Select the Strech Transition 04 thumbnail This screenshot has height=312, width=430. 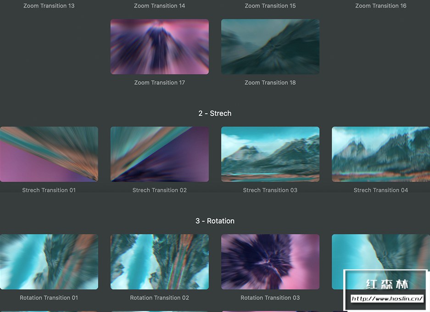[381, 154]
